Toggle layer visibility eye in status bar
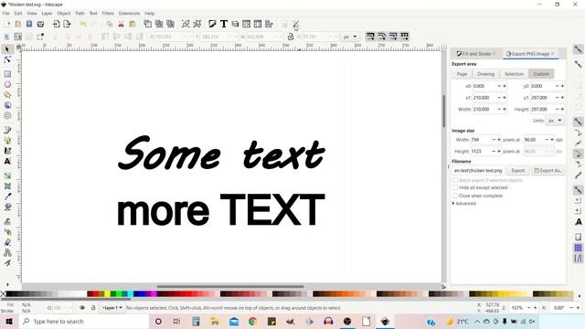Image resolution: width=585 pixels, height=329 pixels. click(x=82, y=308)
